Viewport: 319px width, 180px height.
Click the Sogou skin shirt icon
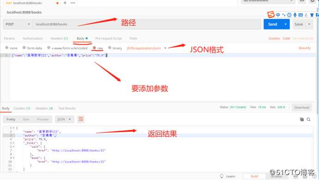312,15
